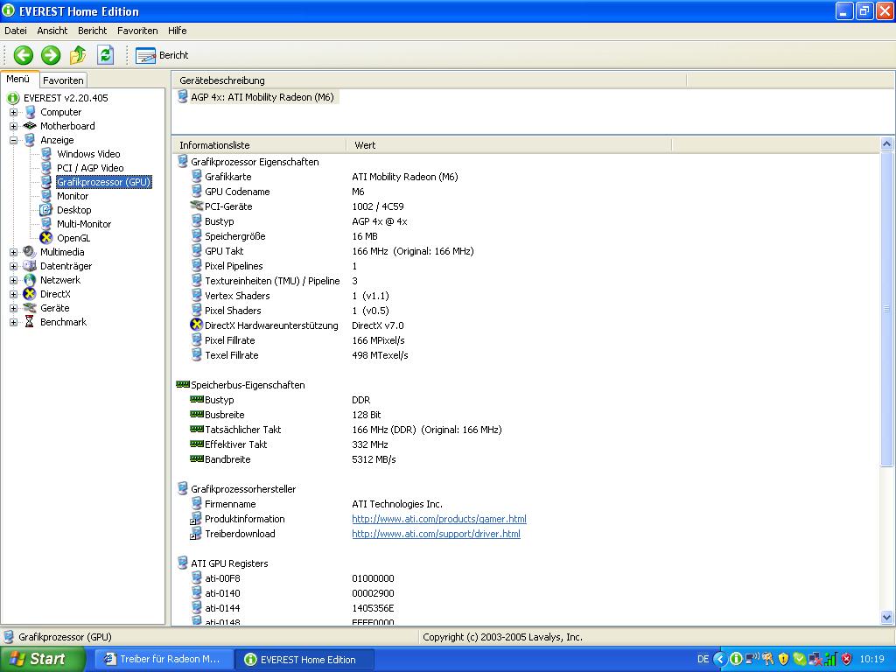
Task: Click EVEREST Home Edition taskbar button
Action: [305, 660]
